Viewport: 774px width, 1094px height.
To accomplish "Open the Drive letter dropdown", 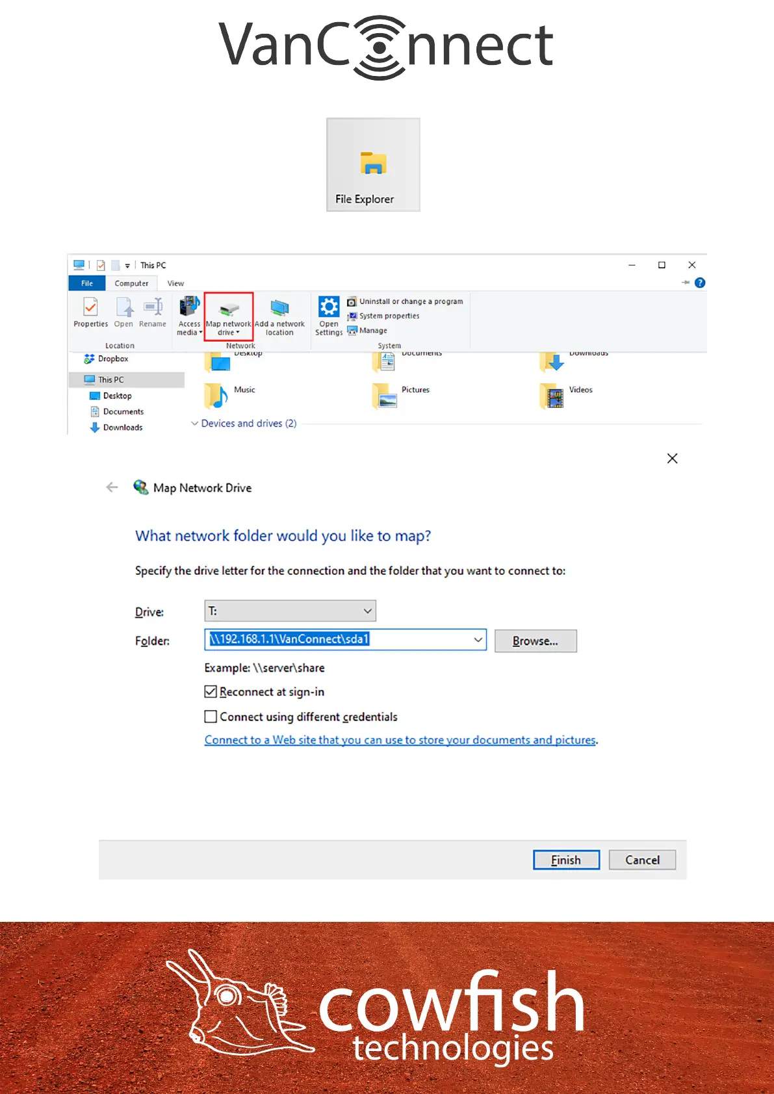I will coord(290,611).
